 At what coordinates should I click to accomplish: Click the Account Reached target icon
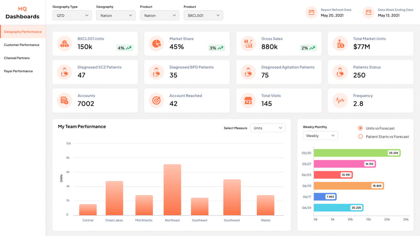pyautogui.click(x=156, y=101)
